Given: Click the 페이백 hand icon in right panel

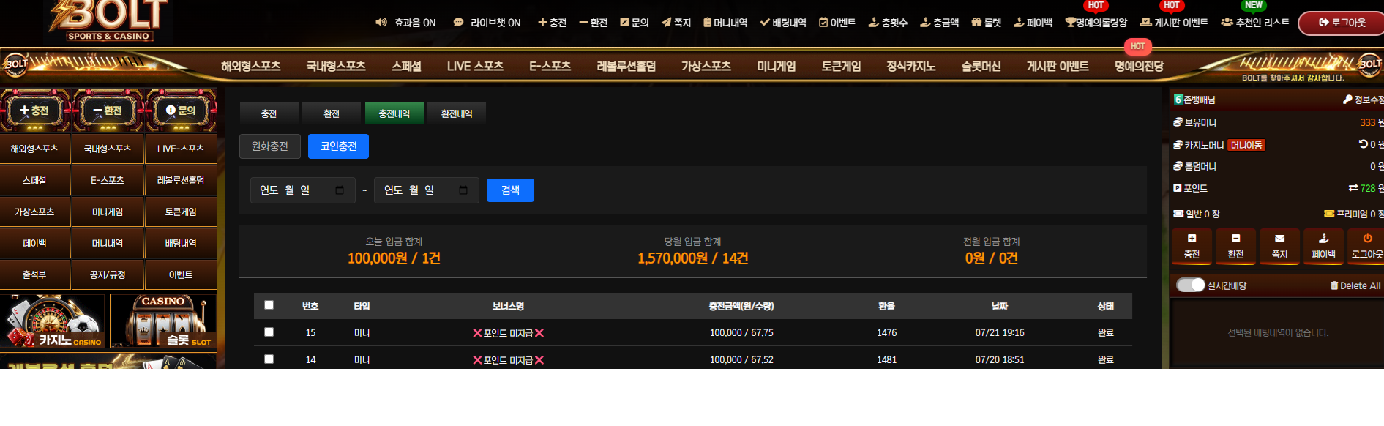Looking at the screenshot, I should tap(1323, 239).
